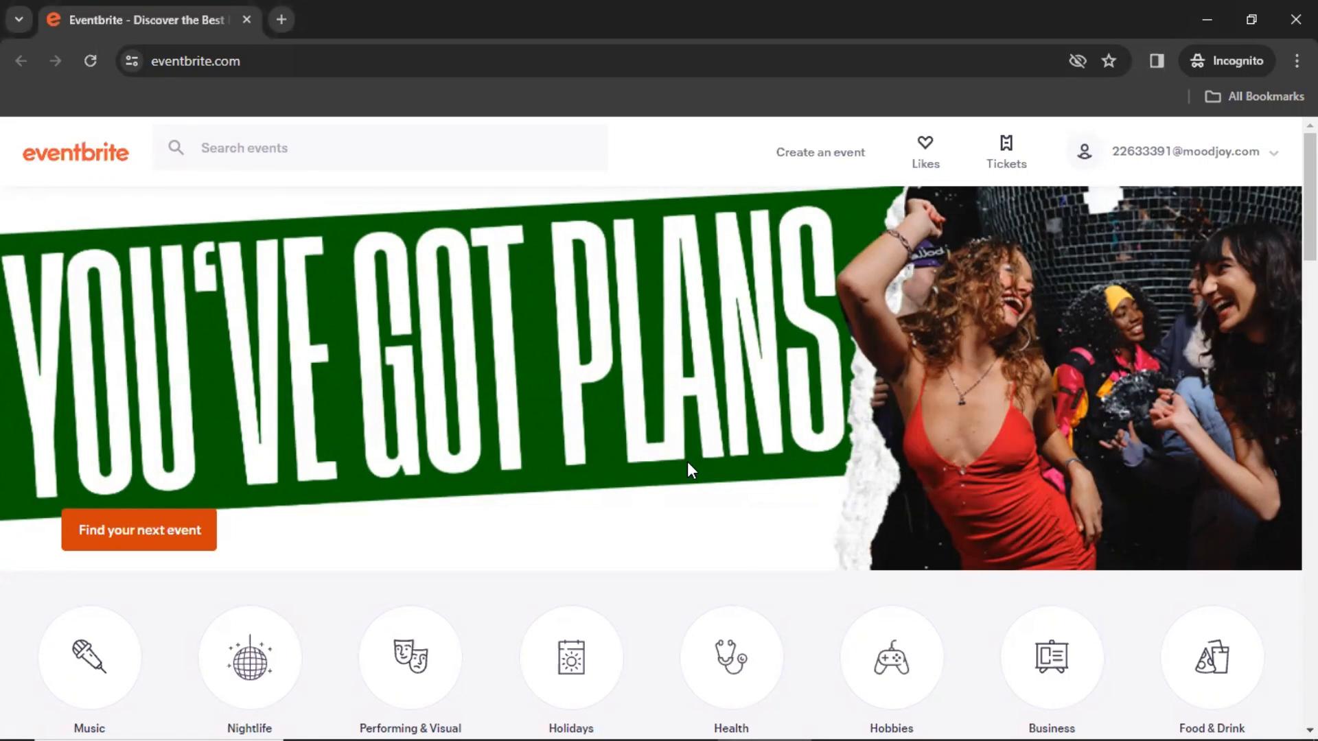Select the Food & Drink category icon
The image size is (1318, 741).
[1212, 657]
